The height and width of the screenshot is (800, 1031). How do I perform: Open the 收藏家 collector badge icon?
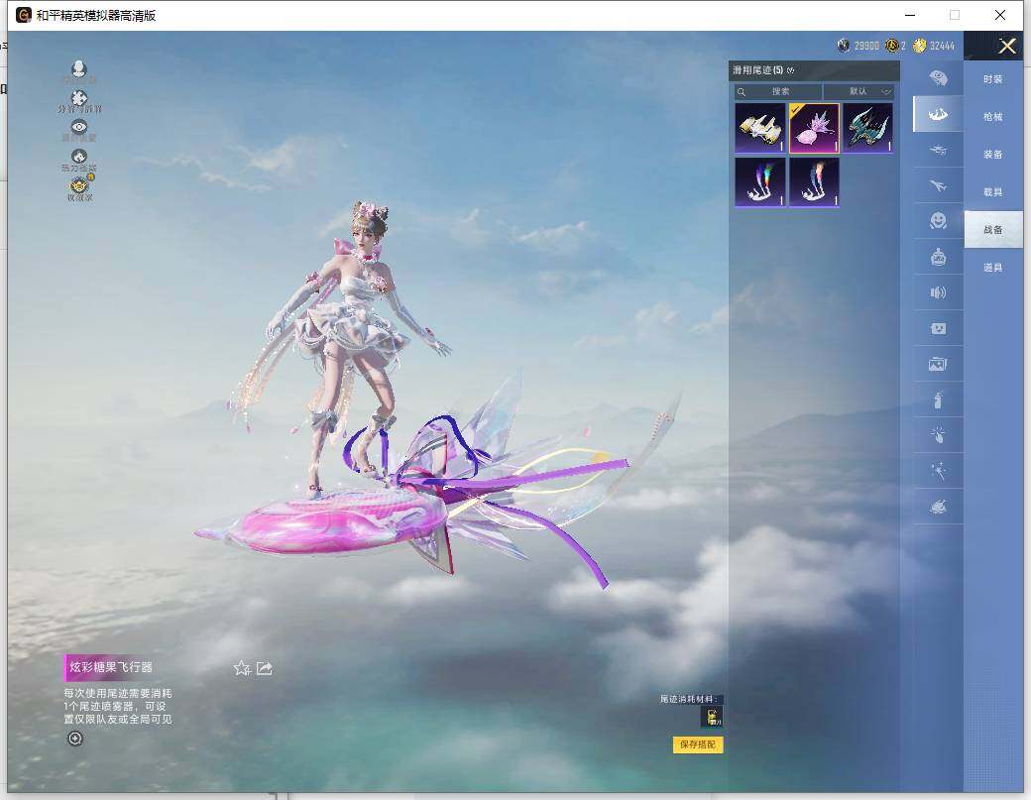[79, 184]
